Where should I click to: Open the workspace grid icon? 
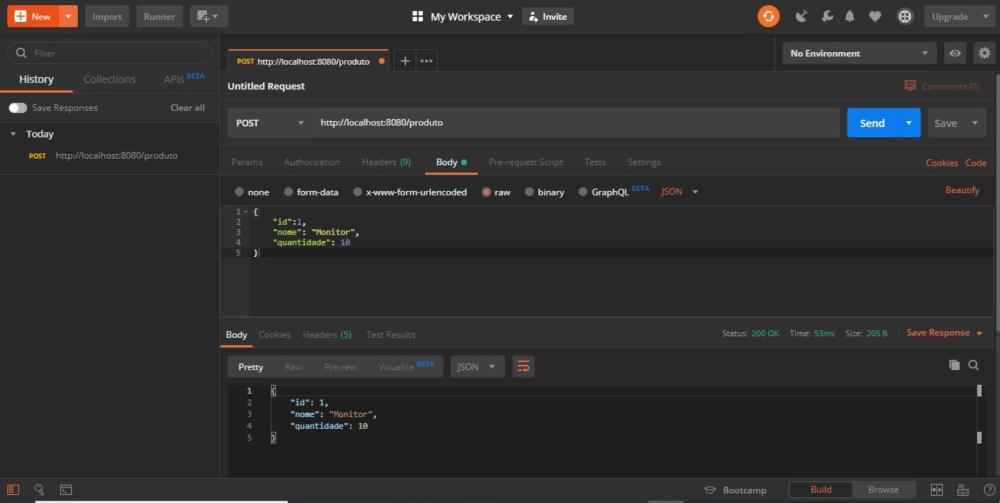click(418, 16)
